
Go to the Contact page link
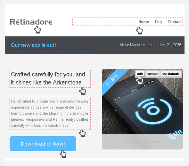[175, 22]
